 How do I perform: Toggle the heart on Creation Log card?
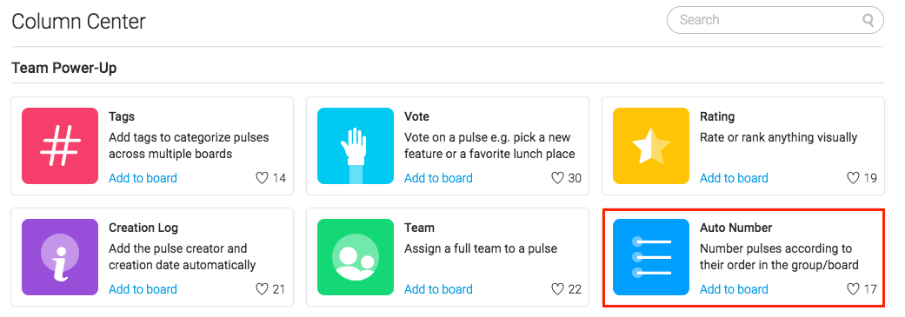tap(262, 289)
